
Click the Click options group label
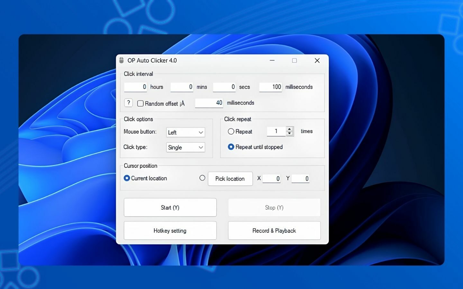(138, 119)
